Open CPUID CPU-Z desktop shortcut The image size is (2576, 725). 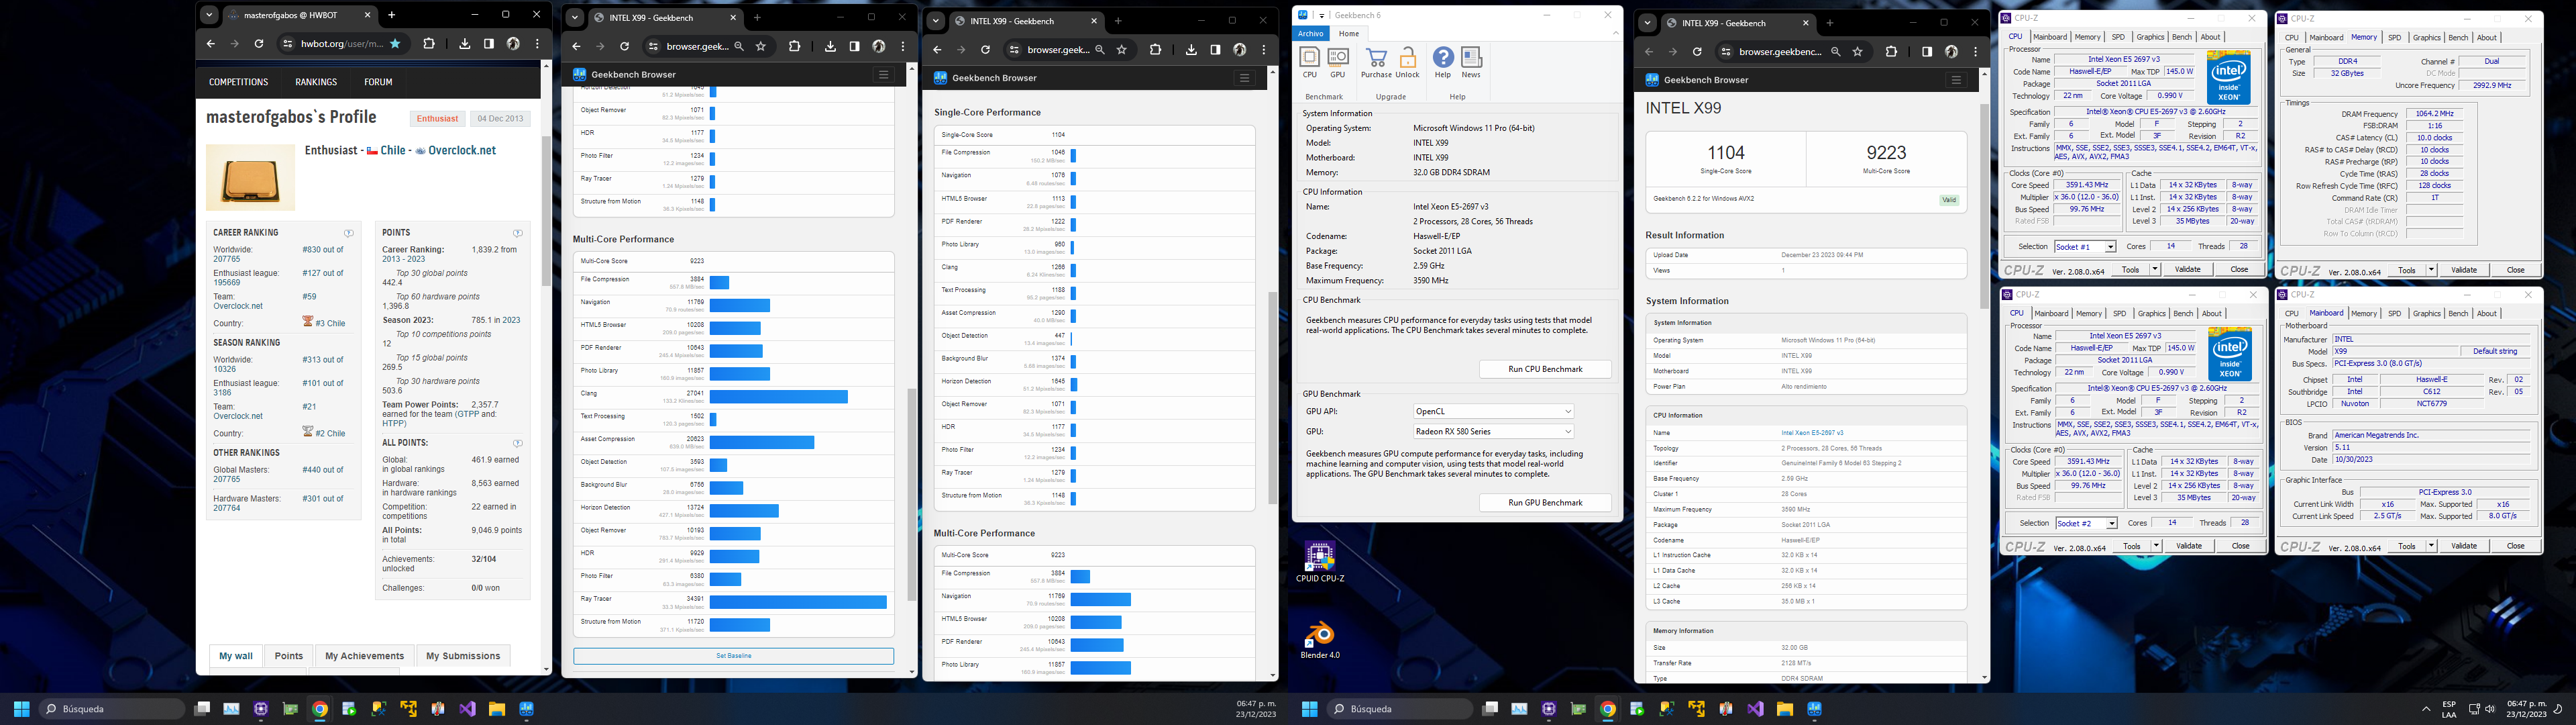point(1320,562)
